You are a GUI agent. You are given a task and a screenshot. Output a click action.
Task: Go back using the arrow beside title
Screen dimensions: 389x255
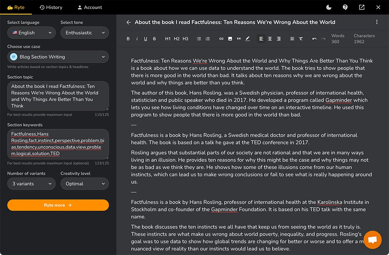[x=129, y=22]
